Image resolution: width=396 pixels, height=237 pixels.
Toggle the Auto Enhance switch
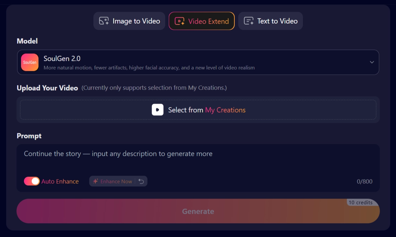click(32, 181)
